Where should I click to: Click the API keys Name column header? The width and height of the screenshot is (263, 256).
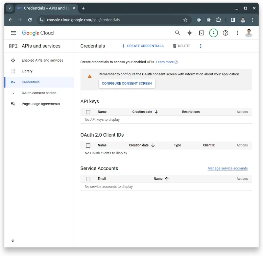click(x=102, y=112)
